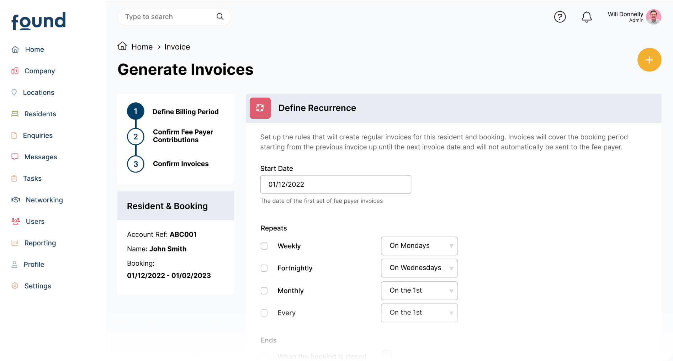The height and width of the screenshot is (361, 673).
Task: Navigate to Home via the breadcrumb
Action: pos(142,47)
